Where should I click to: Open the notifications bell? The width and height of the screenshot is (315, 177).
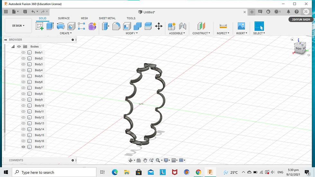pos(288,12)
